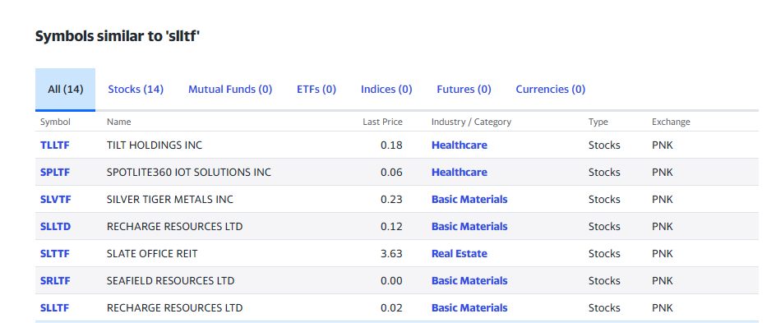Click Basic Materials in SILVER TIGER row
This screenshot has height=323, width=776.
coord(469,200)
